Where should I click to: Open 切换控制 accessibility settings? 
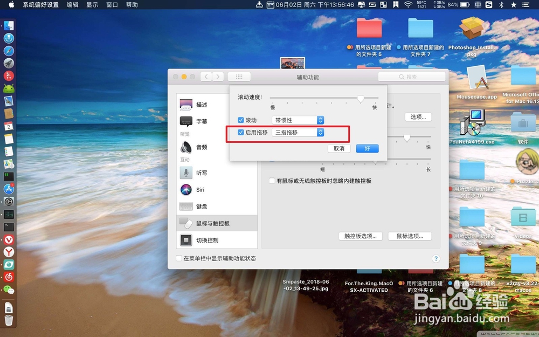(x=208, y=240)
